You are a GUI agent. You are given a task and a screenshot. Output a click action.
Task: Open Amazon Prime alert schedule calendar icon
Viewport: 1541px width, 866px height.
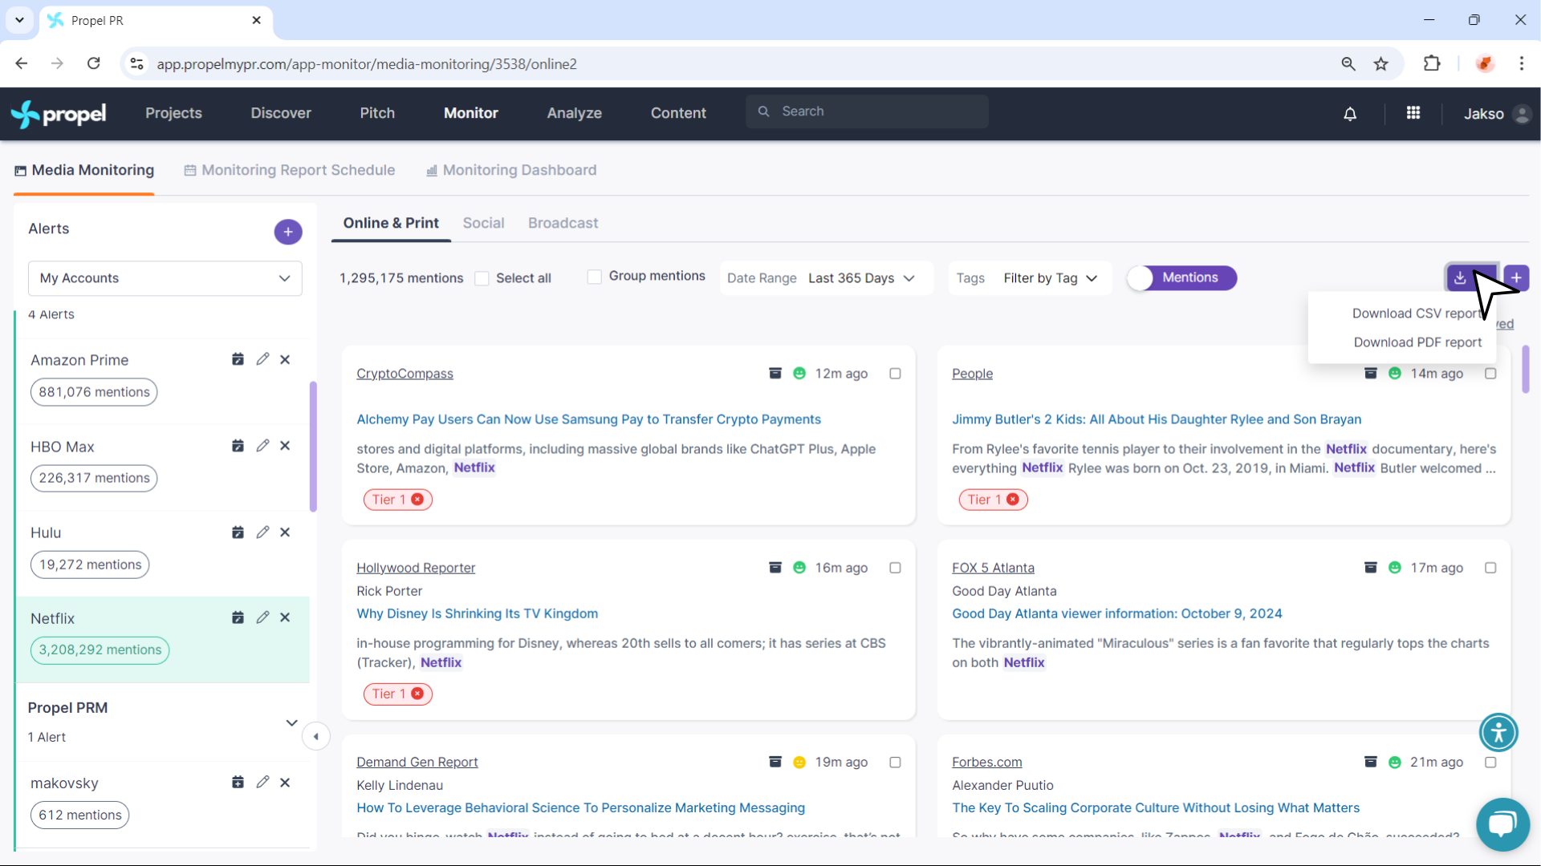tap(238, 359)
